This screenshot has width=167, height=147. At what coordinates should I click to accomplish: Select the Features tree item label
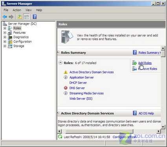point(19,33)
